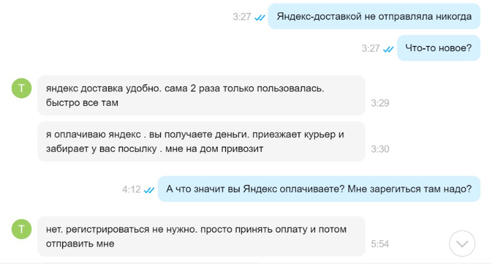Open the T avatar beside the 3:29 message
Image resolution: width=492 pixels, height=267 pixels.
coord(21,89)
